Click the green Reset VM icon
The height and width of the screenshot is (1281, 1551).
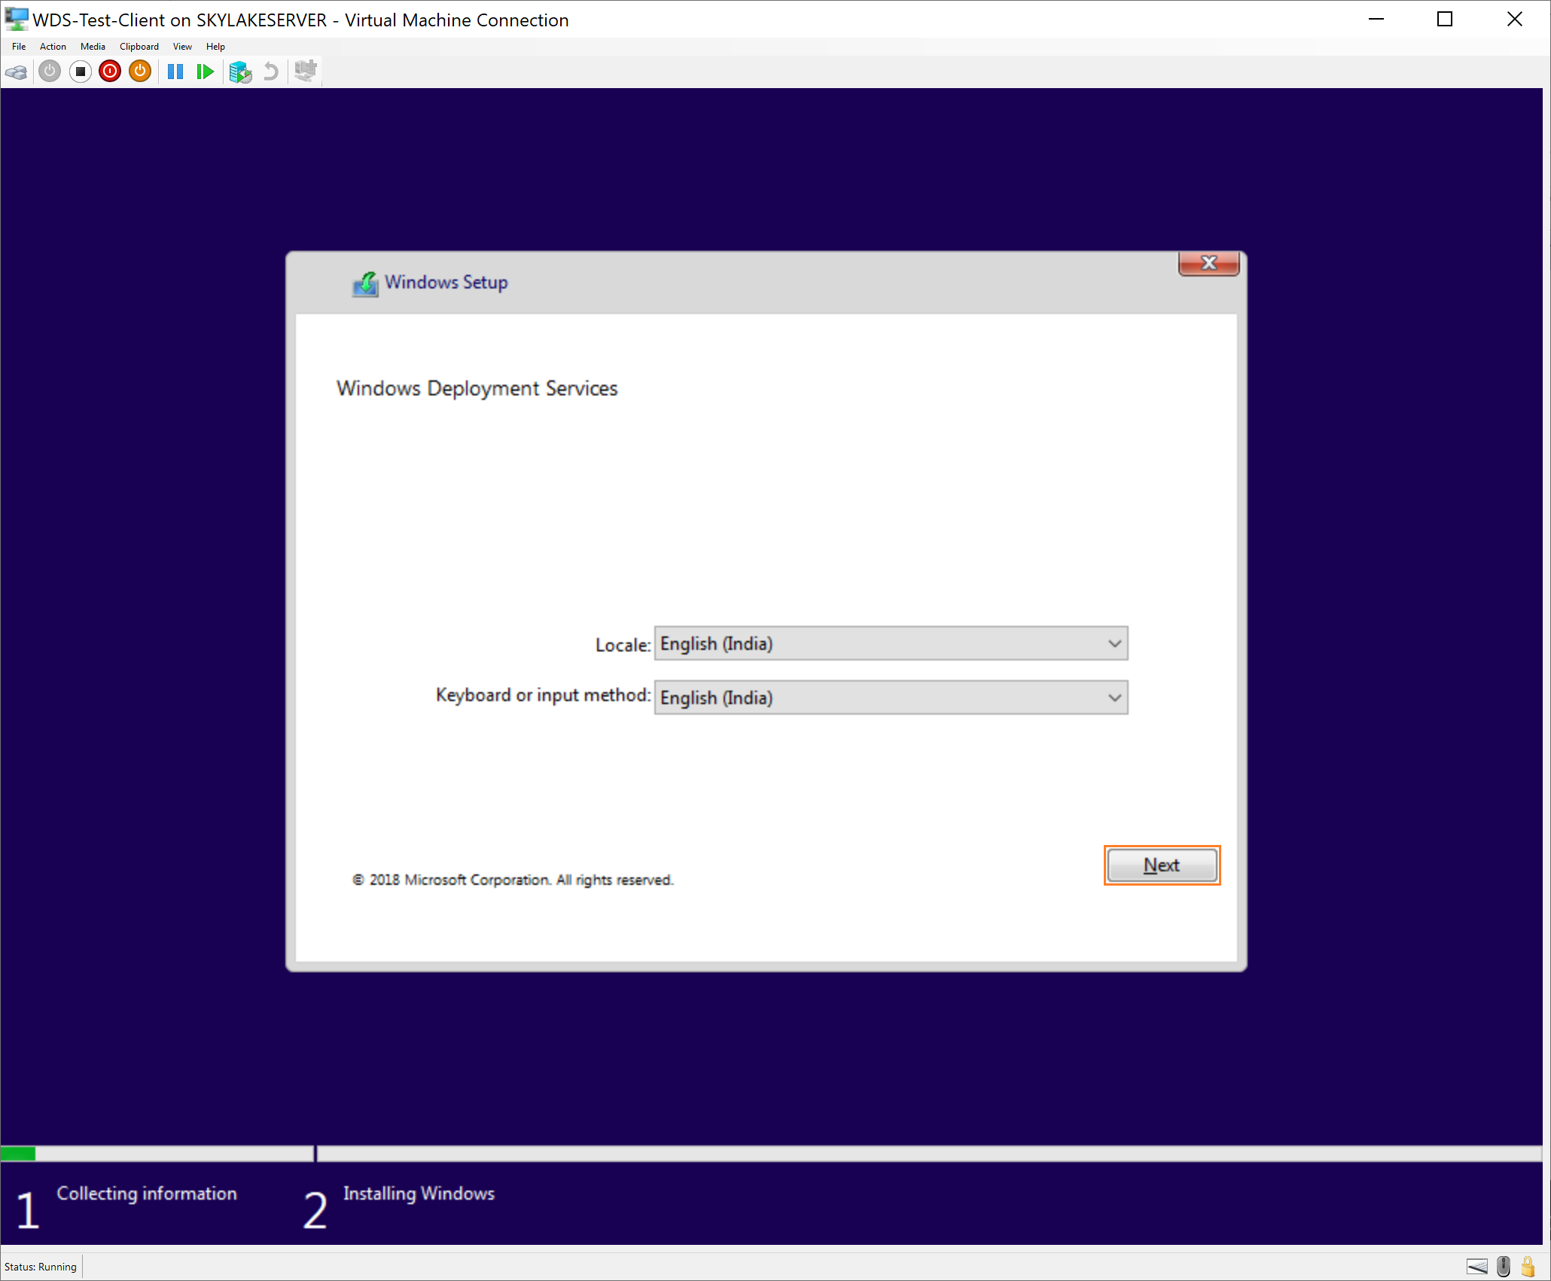pyautogui.click(x=205, y=72)
